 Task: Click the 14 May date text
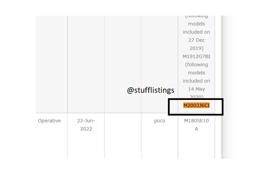196,89
